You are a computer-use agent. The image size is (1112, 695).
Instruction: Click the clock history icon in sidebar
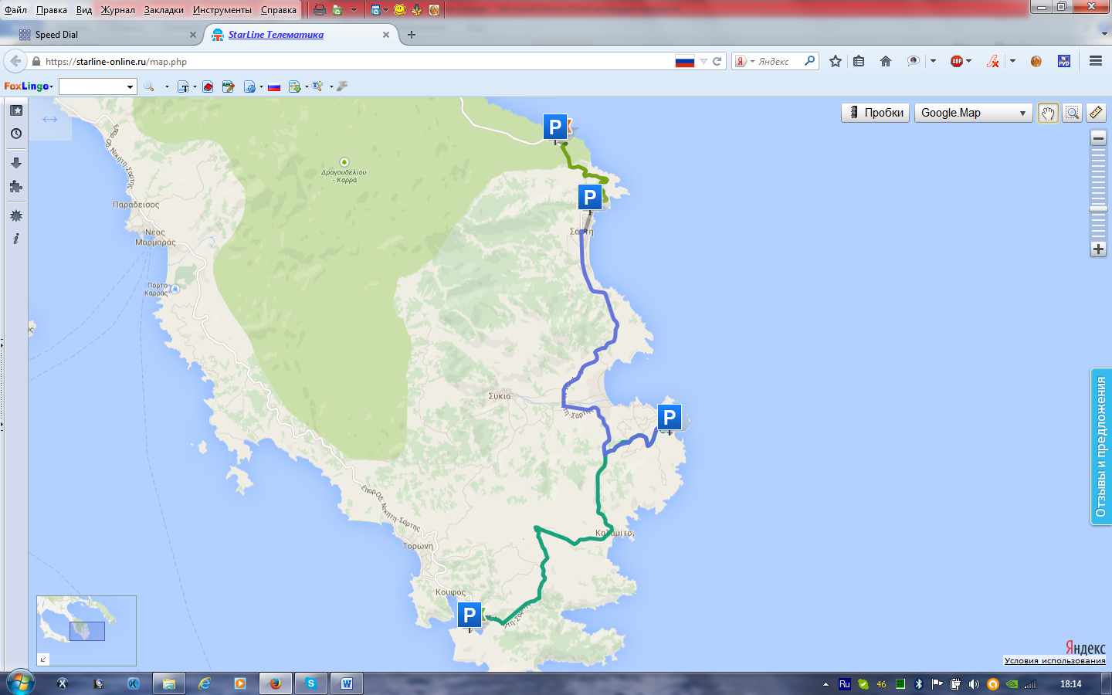pyautogui.click(x=15, y=134)
